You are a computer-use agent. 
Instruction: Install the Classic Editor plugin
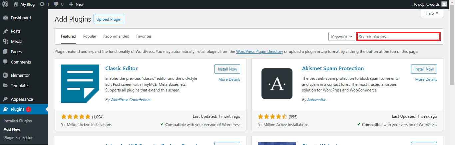pos(227,69)
